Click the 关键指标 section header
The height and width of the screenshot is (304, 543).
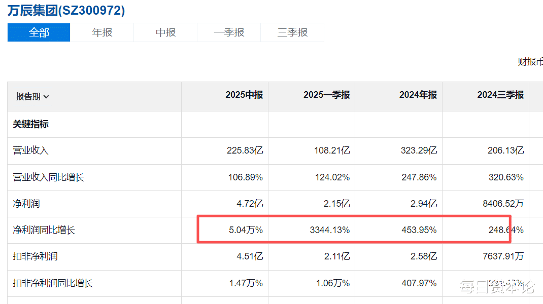(x=31, y=124)
